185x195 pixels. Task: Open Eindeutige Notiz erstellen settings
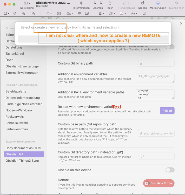click(x=24, y=104)
